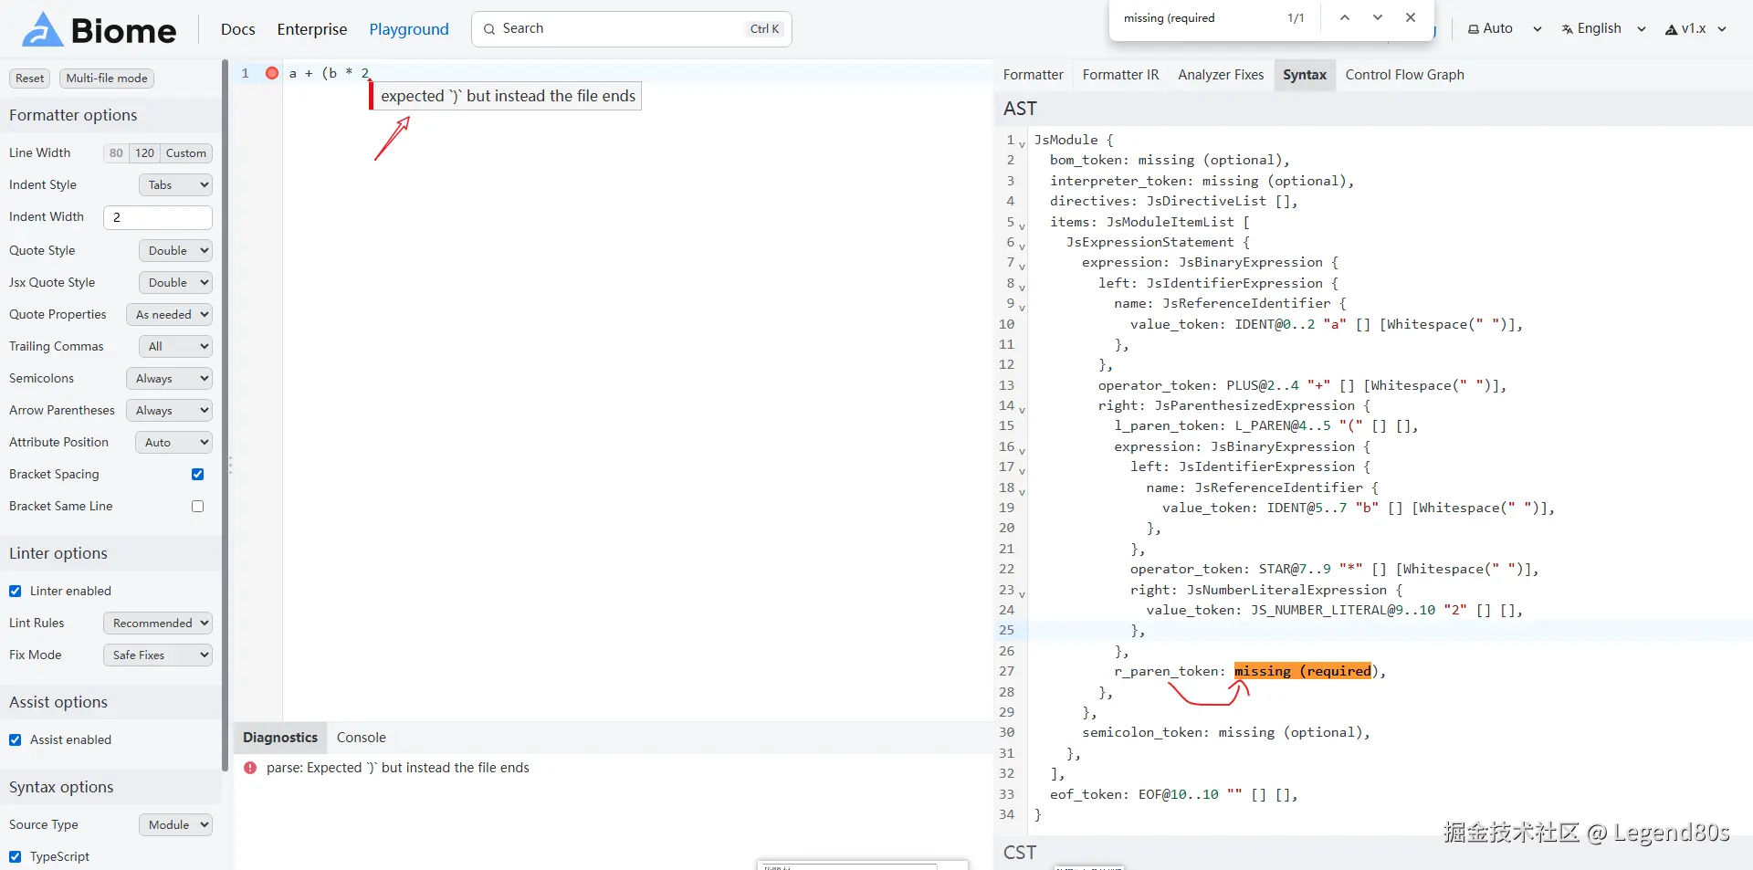Screen dimensions: 1753x870
Task: Set line width to 120
Action: click(144, 153)
